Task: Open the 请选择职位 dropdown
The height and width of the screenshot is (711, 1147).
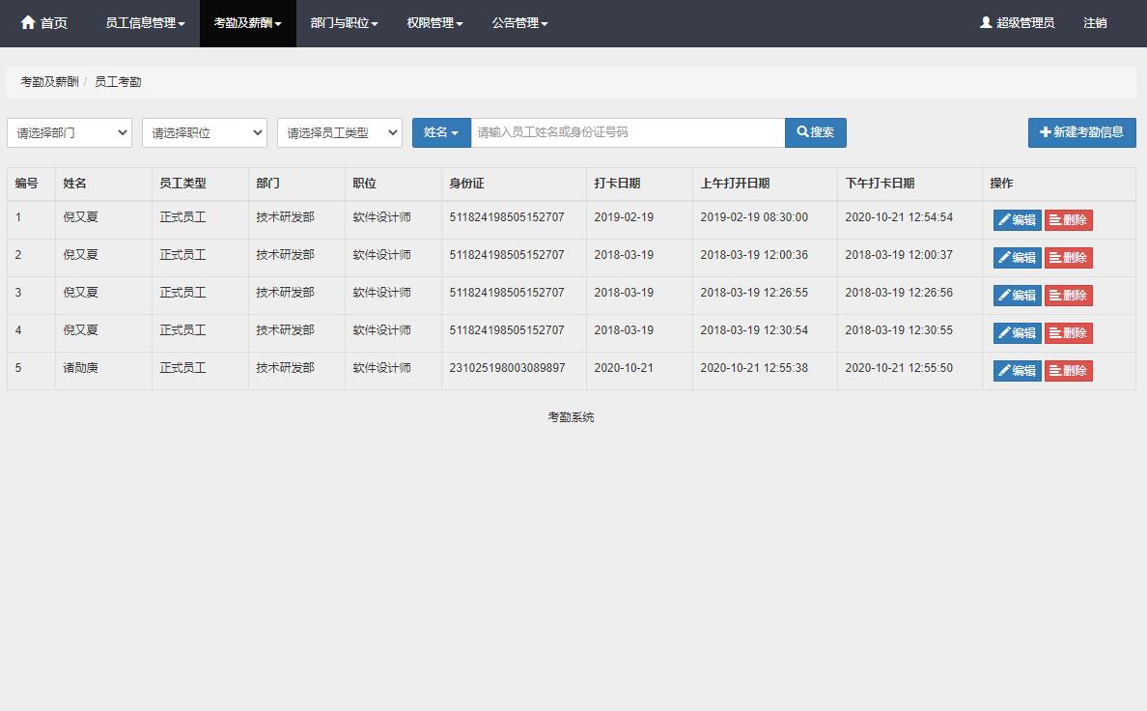Action: click(x=205, y=132)
